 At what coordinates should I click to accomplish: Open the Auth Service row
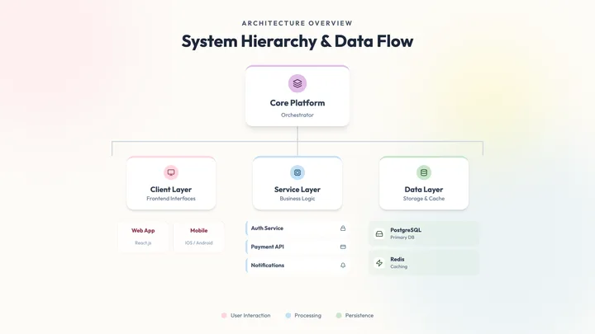coord(297,228)
